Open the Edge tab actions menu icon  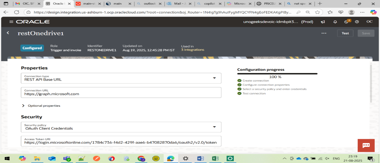click(x=6, y=4)
